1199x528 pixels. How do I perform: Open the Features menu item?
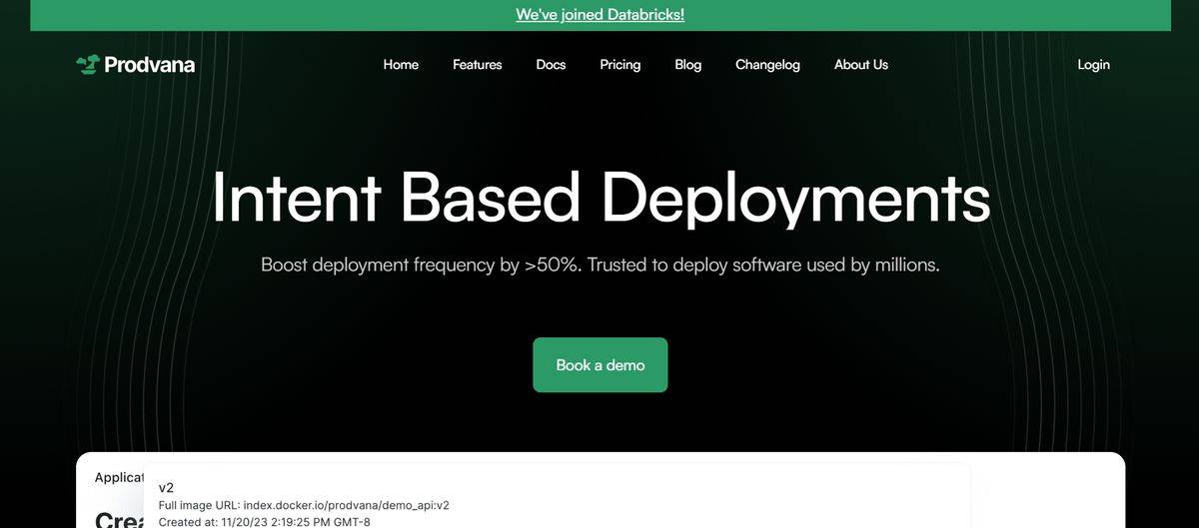pos(477,65)
